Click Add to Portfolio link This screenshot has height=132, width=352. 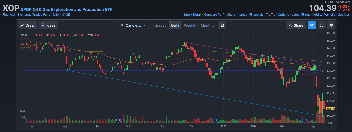click(x=324, y=15)
